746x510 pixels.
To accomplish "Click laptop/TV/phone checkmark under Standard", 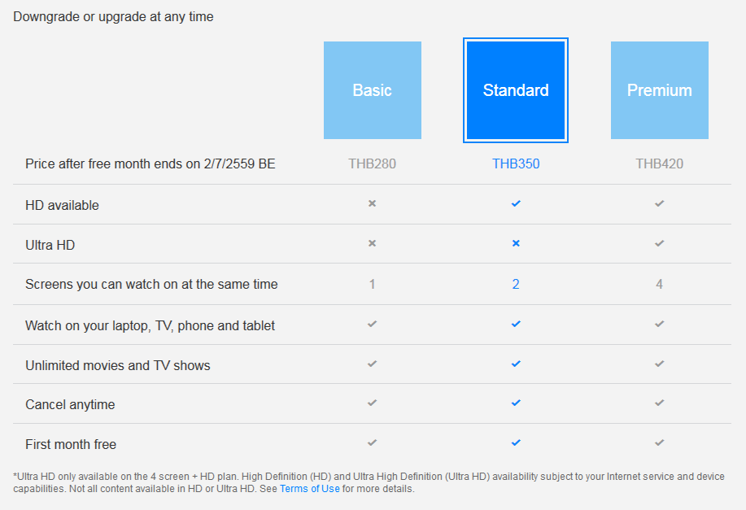I will 516,325.
